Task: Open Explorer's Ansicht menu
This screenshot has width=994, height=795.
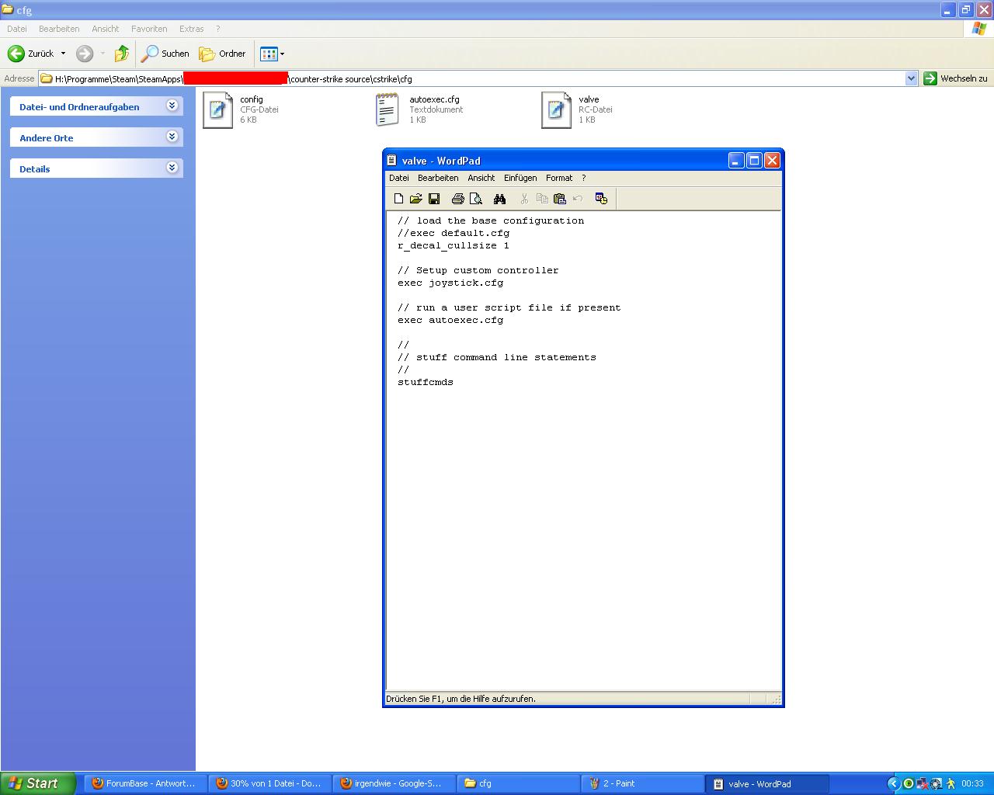Action: (106, 29)
